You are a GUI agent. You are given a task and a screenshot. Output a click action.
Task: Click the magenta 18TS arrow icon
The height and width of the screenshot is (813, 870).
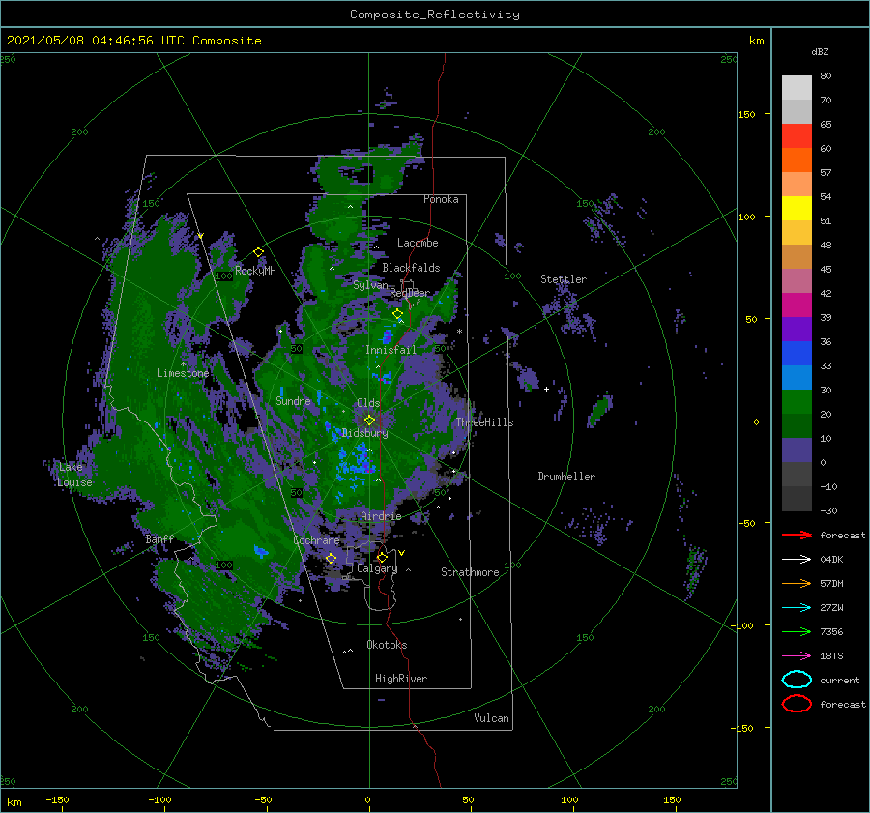pos(797,656)
